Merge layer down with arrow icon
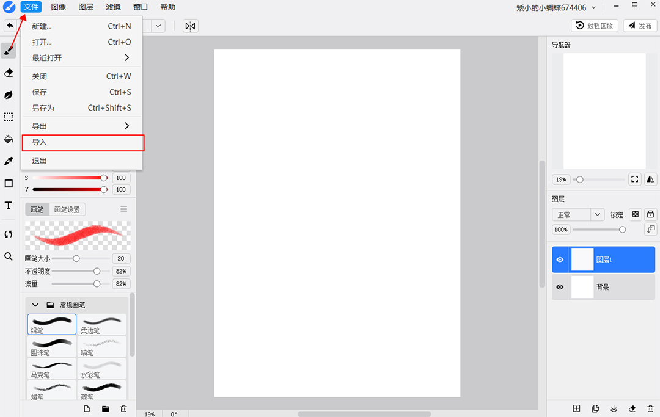 (x=614, y=408)
